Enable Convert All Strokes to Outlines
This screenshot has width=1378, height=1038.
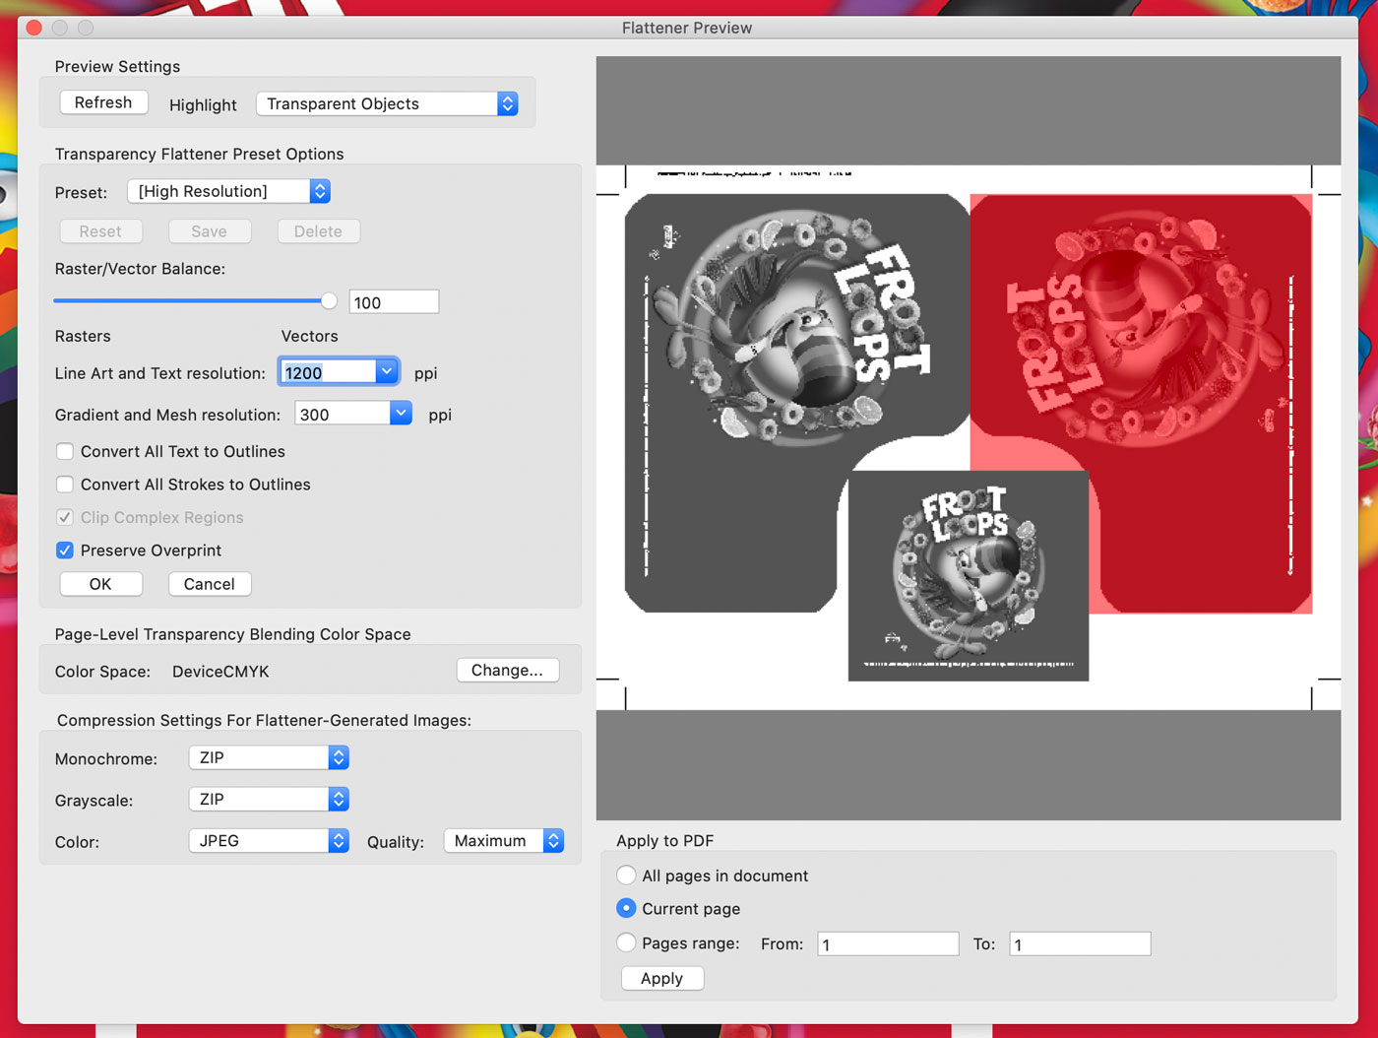(x=65, y=485)
